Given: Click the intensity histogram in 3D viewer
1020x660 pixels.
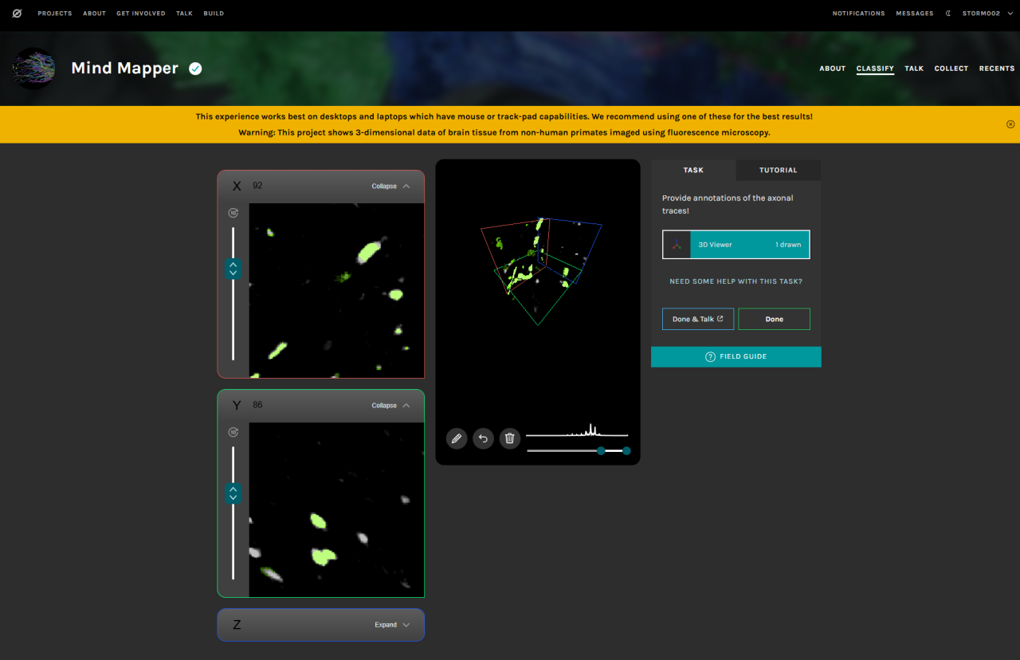Looking at the screenshot, I should click(577, 430).
